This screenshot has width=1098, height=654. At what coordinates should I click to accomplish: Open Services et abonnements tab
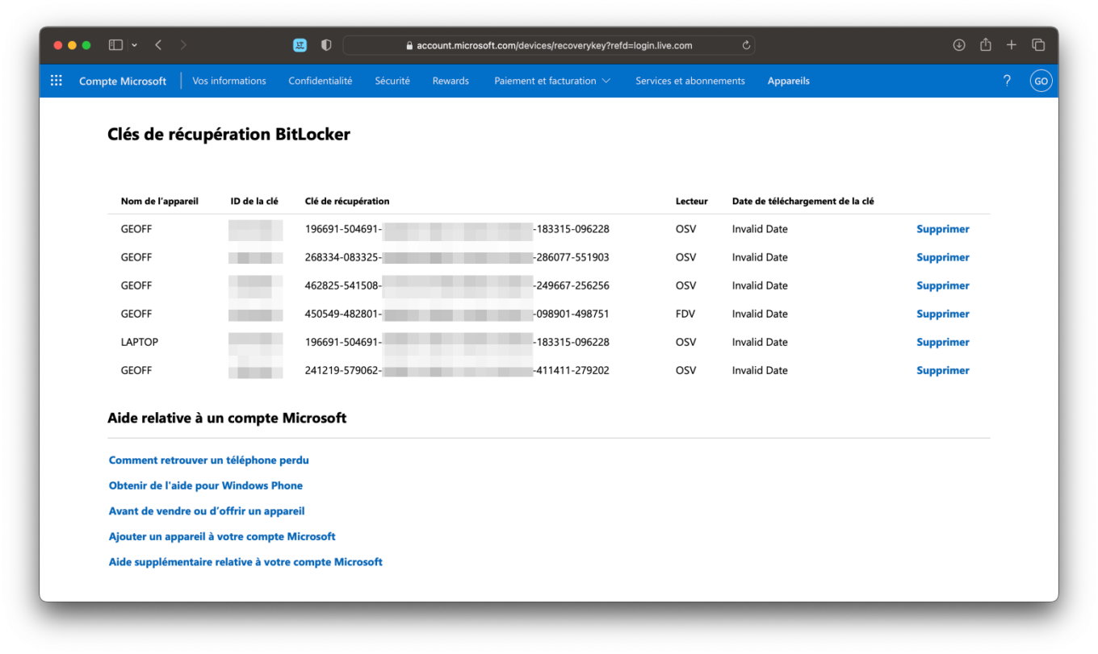[690, 81]
